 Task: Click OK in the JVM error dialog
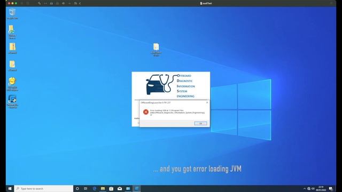[200, 123]
